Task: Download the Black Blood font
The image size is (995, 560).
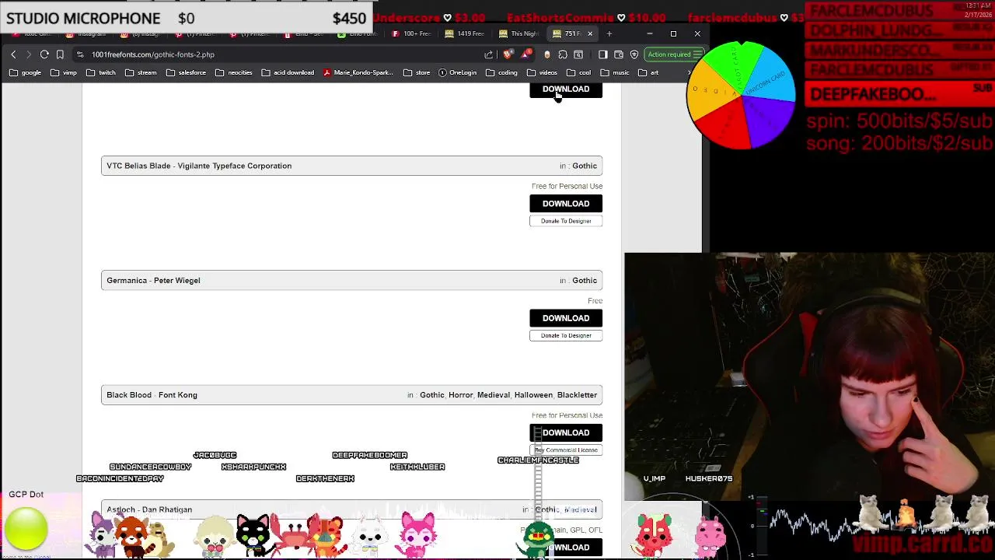Action: (566, 432)
